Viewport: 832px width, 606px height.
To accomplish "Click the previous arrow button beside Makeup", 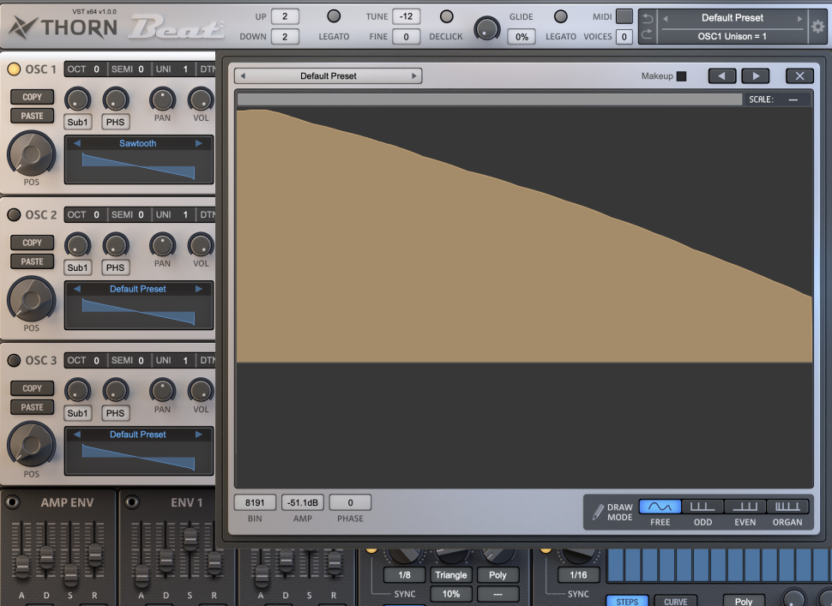I will click(722, 76).
